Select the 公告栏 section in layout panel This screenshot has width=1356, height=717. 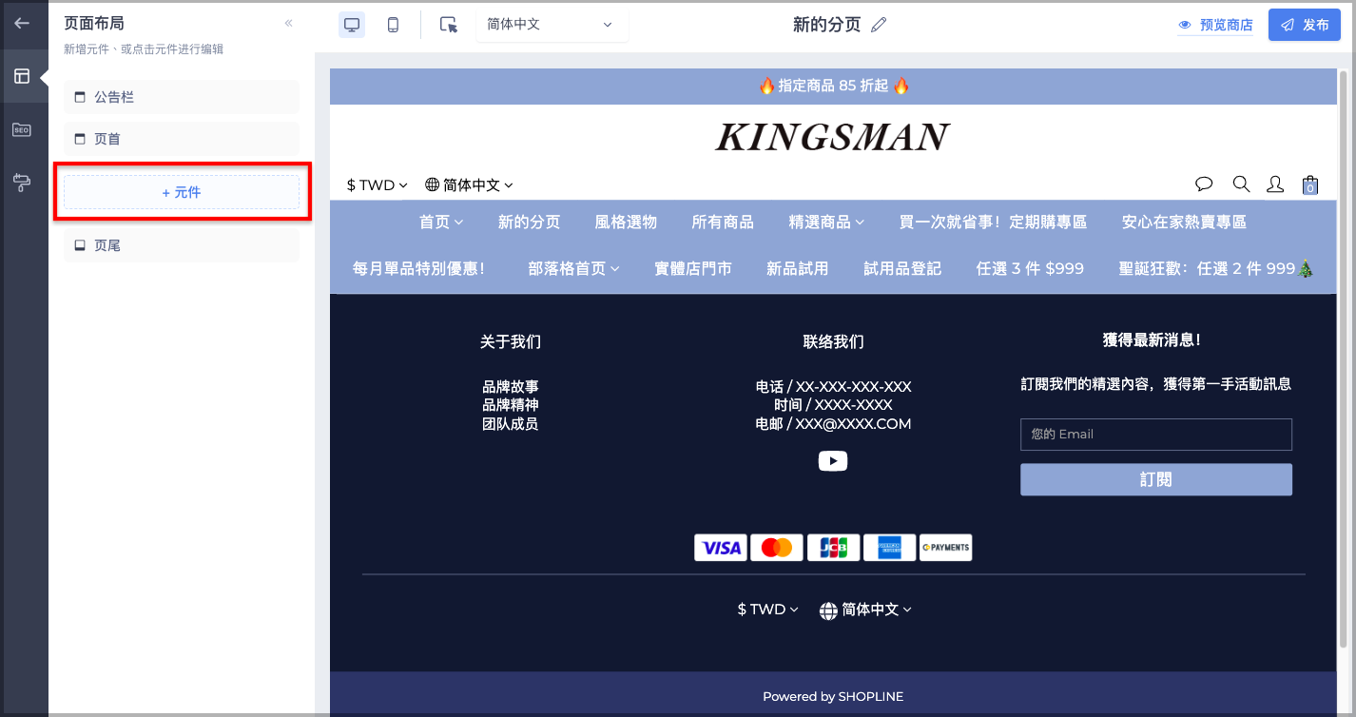[x=182, y=97]
